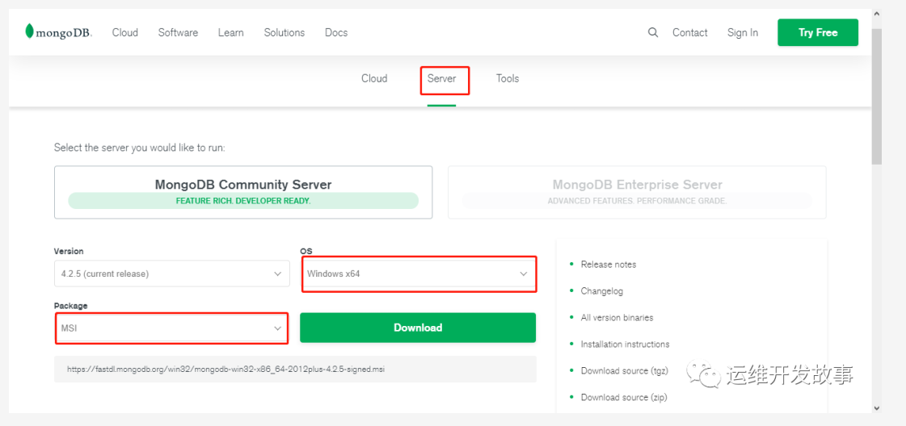Select the MongoDB Enterprise Server card

point(637,193)
